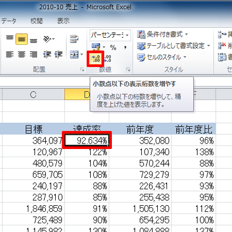Open テーブルとして書式設定 menu
232x232 pixels.
tap(174, 46)
